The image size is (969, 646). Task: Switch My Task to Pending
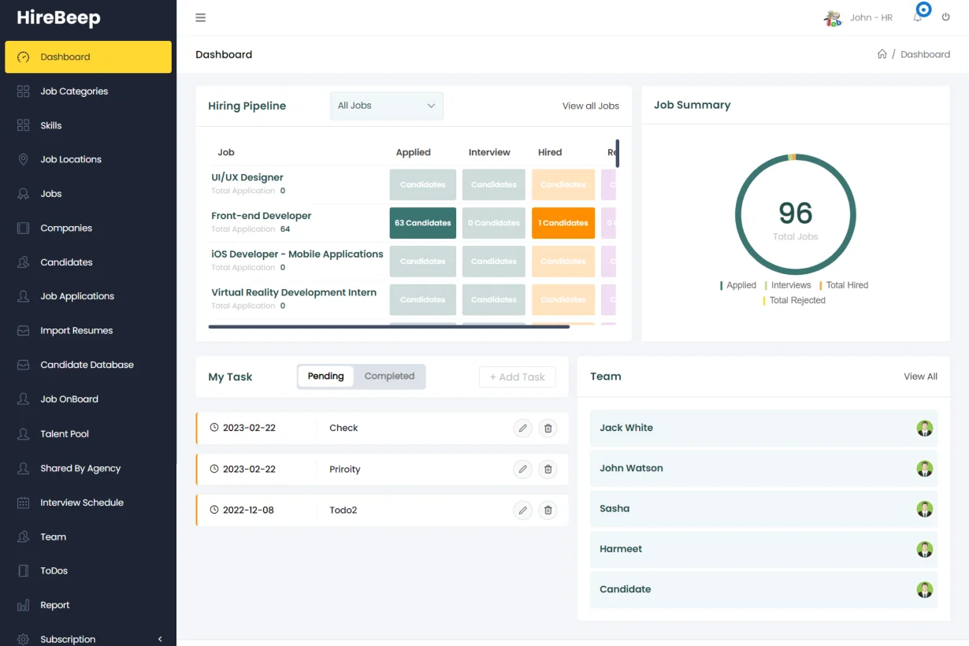[x=325, y=377]
